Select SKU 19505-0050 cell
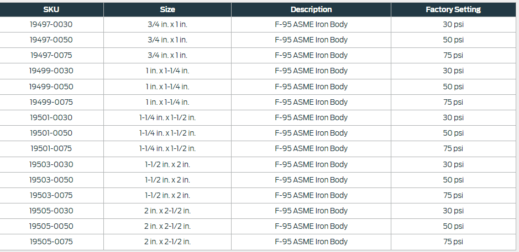Image resolution: width=519 pixels, height=252 pixels. 51,226
